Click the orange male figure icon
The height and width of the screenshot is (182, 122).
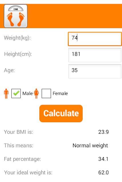click(6, 94)
